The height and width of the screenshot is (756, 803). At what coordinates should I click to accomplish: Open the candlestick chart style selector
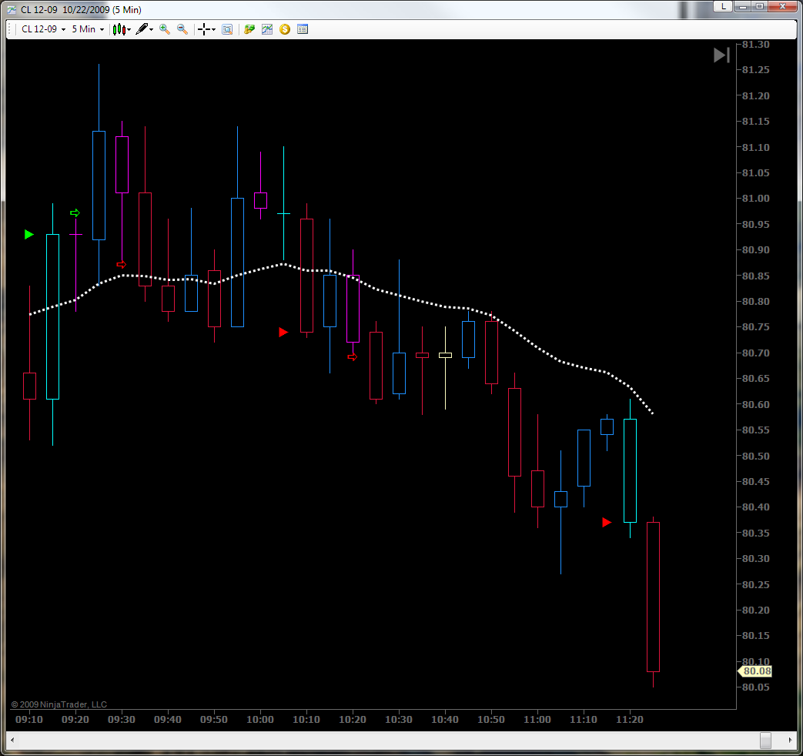[x=119, y=29]
